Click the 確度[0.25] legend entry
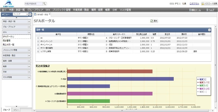This screenshot has height=112, width=218. 204,89
